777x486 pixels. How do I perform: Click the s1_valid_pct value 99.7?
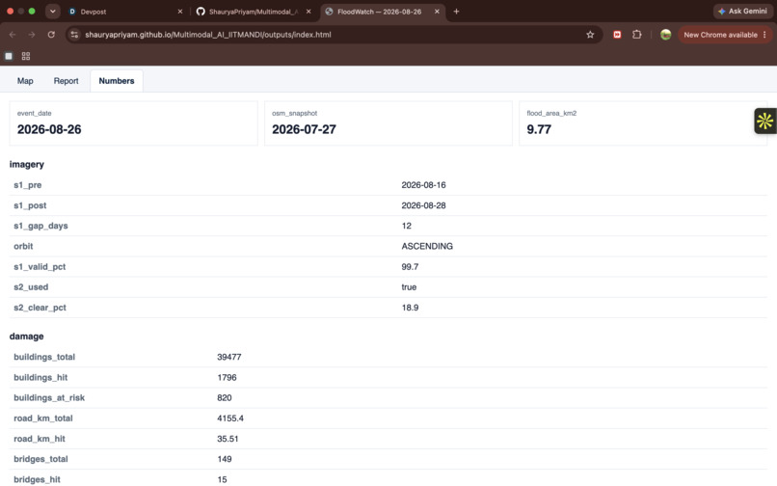(x=410, y=267)
